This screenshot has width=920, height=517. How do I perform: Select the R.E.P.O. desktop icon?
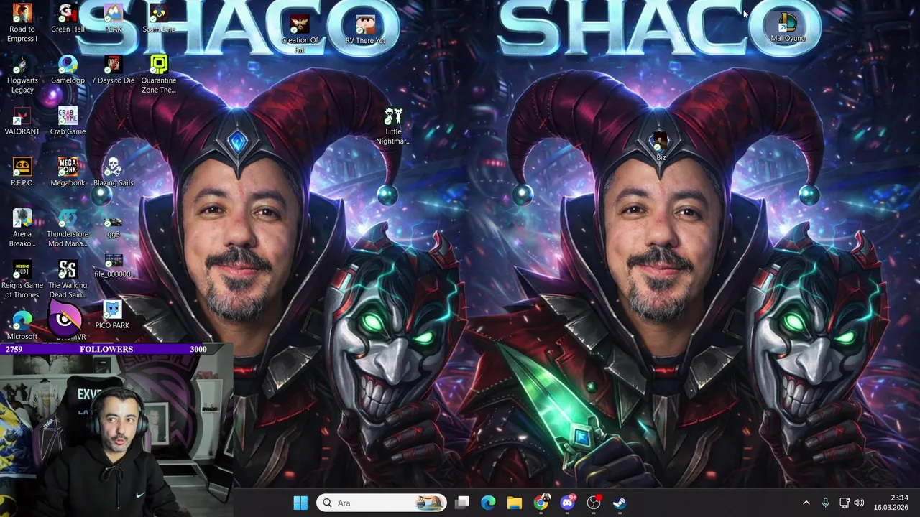pos(22,172)
